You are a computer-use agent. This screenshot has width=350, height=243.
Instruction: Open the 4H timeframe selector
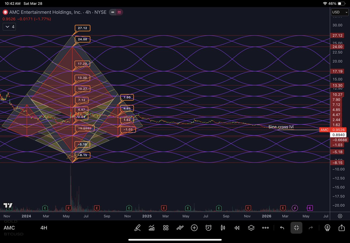click(x=43, y=228)
